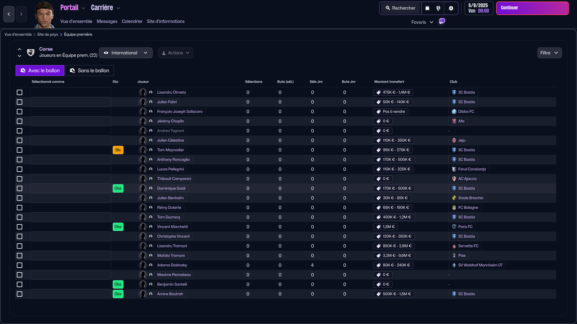Open the Favoris dropdown
The image size is (577, 324).
click(422, 22)
